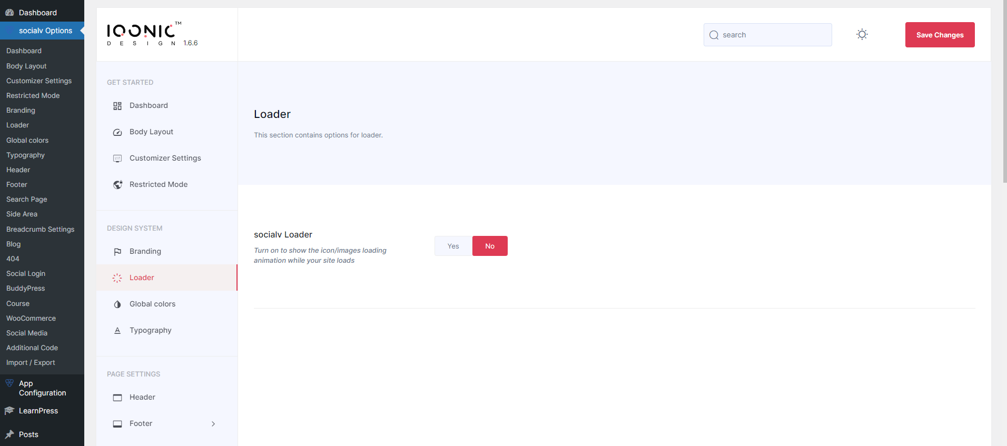1007x446 pixels.
Task: Click the Branding flag icon
Action: (117, 252)
